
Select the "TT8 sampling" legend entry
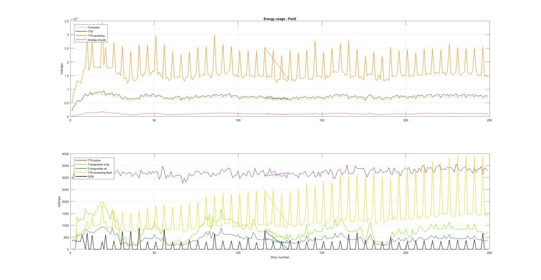96,36
